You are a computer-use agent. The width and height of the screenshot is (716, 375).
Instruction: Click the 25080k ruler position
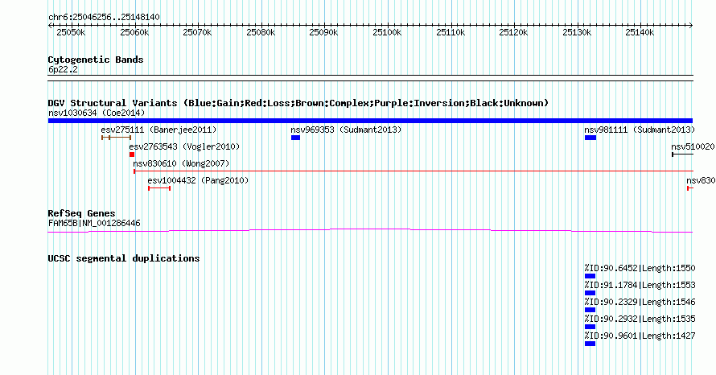(x=261, y=32)
